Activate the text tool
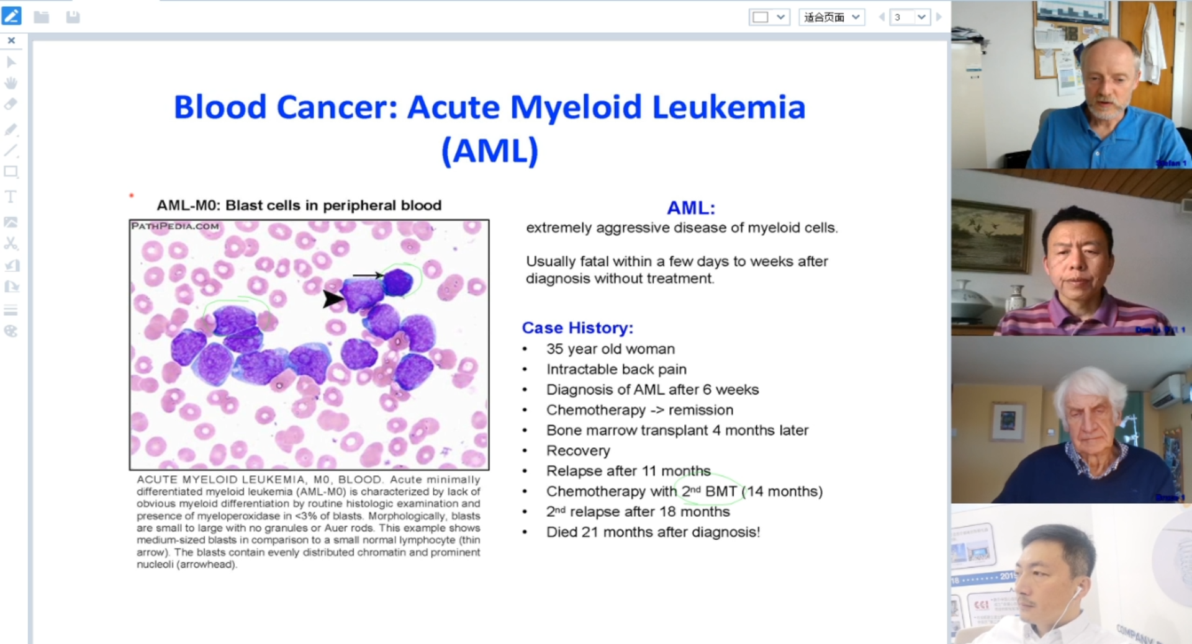This screenshot has width=1192, height=644. (11, 197)
